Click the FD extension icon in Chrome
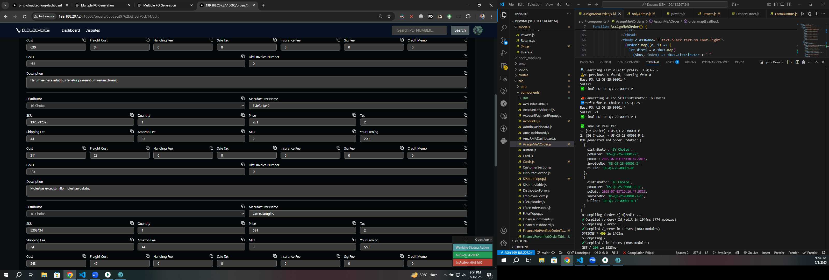 tap(430, 16)
